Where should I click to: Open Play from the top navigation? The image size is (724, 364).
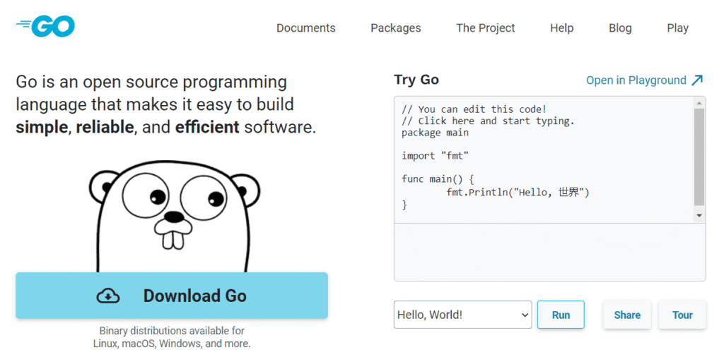click(677, 28)
